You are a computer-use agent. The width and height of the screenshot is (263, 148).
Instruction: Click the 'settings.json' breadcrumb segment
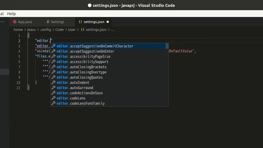[96, 30]
